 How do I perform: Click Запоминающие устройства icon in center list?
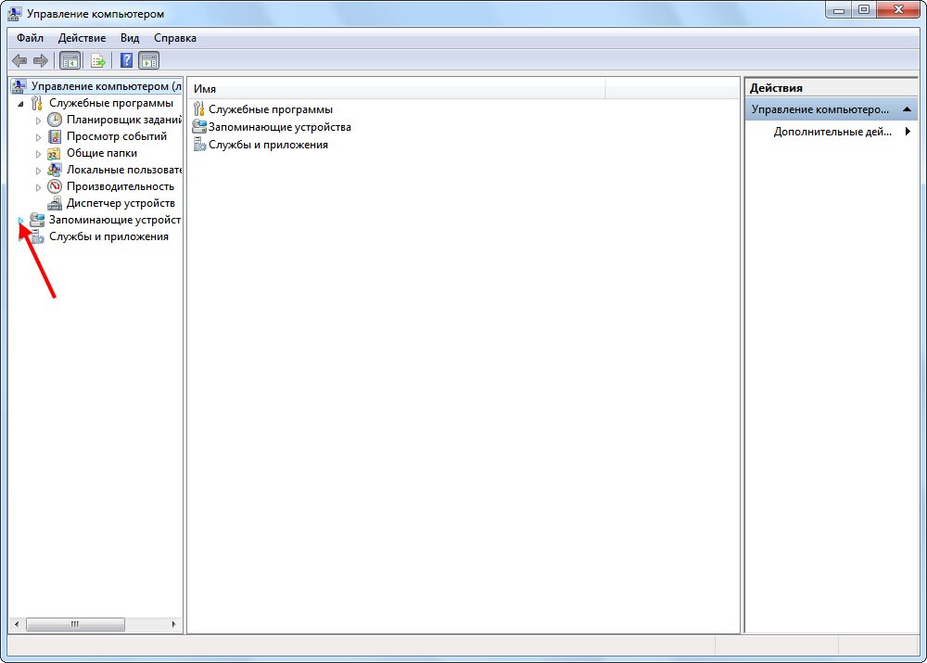point(199,126)
